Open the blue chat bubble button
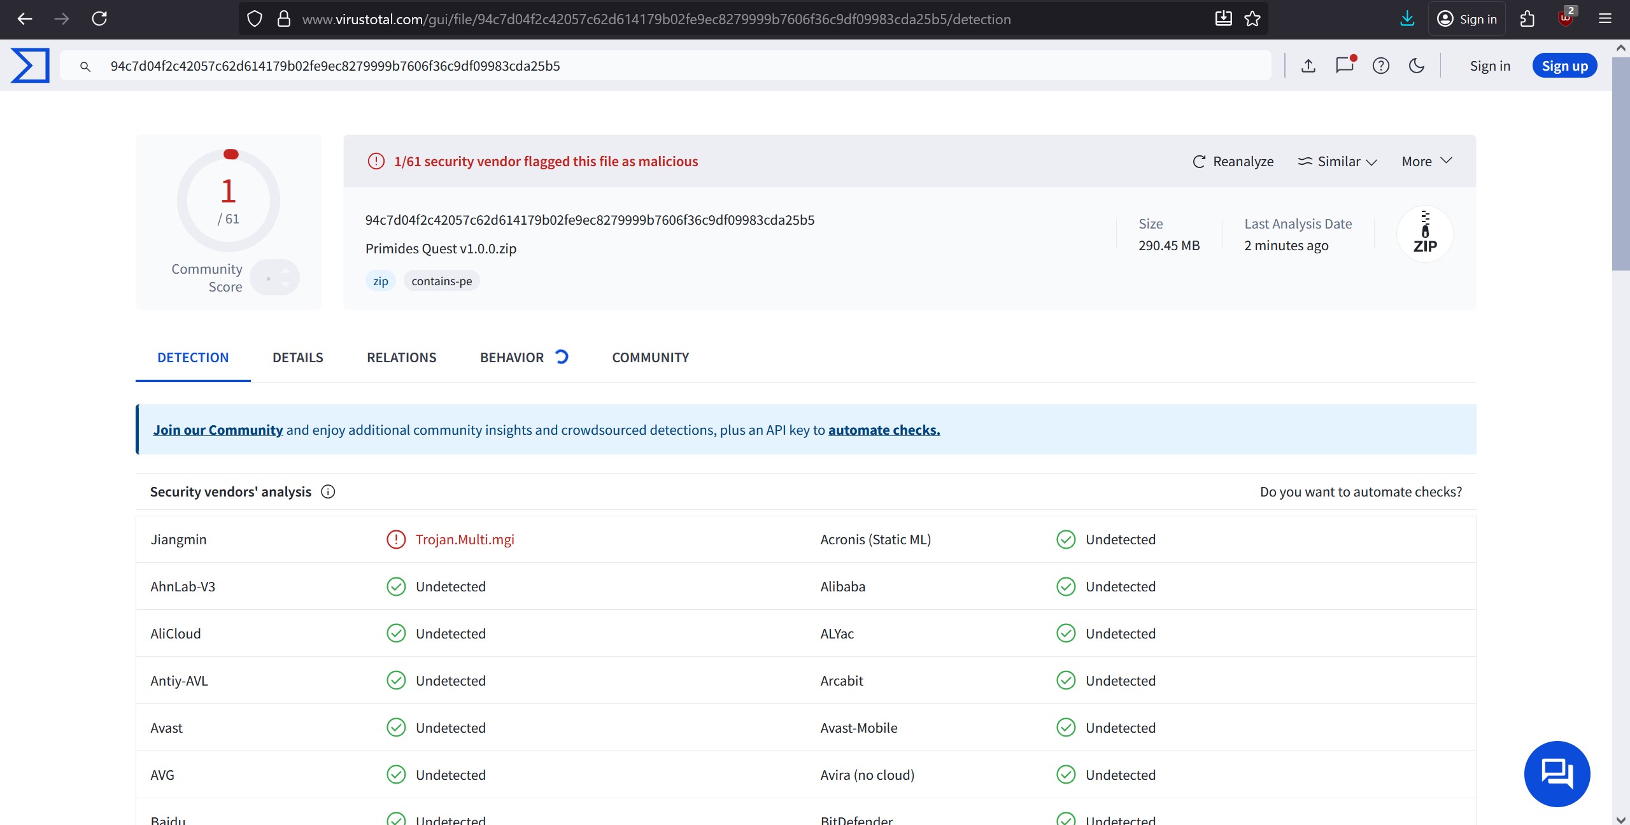 1557,773
